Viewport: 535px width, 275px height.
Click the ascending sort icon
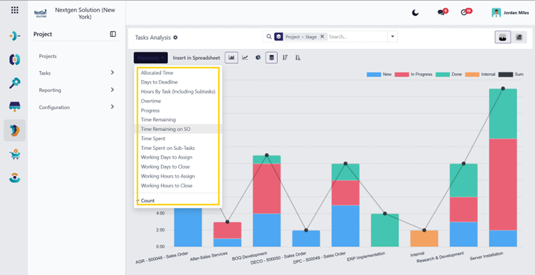tap(298, 58)
